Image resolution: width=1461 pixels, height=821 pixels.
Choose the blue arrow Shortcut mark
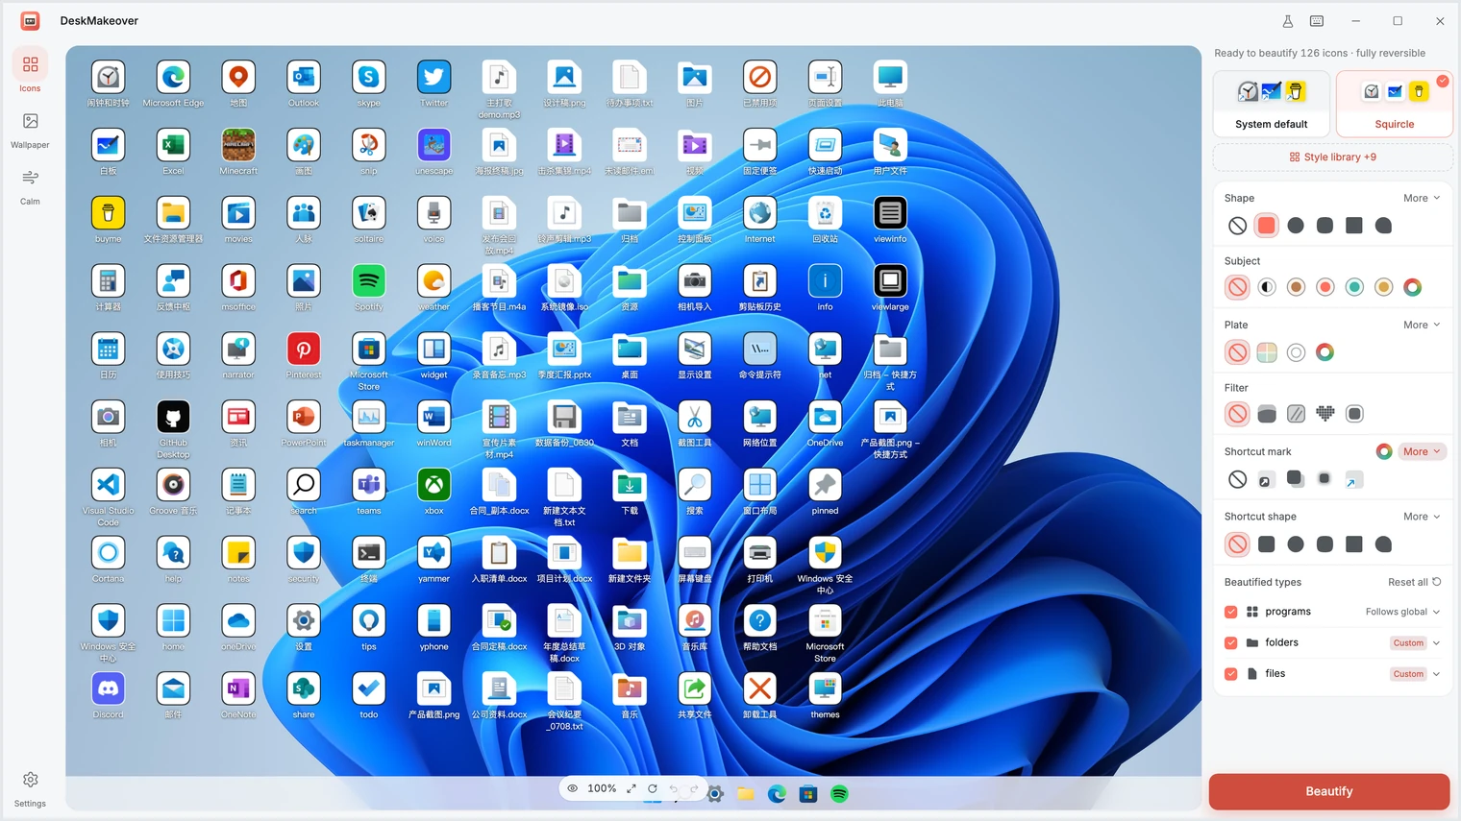(x=1353, y=480)
